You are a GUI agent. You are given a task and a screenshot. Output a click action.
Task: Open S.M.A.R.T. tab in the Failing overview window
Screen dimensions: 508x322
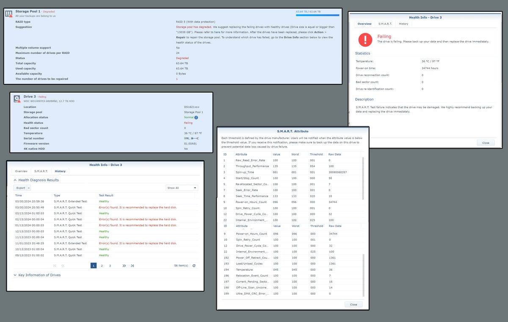tap(385, 24)
